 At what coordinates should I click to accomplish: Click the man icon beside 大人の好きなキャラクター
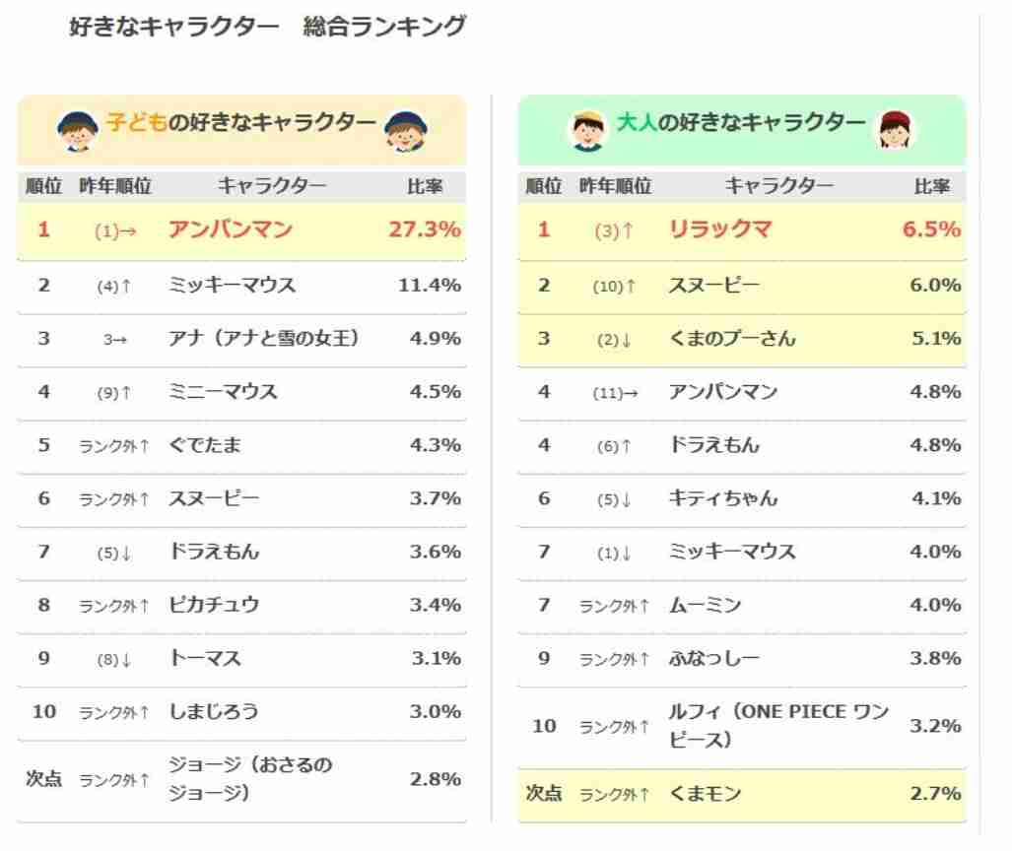pos(588,130)
